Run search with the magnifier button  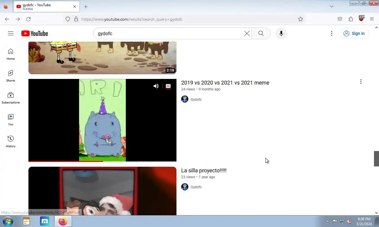261,33
